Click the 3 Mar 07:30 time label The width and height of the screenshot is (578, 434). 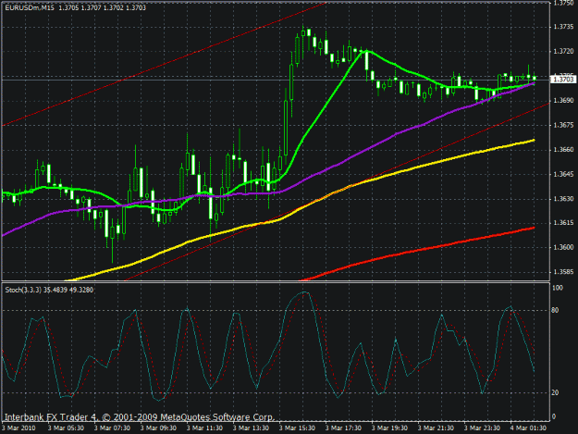point(112,428)
